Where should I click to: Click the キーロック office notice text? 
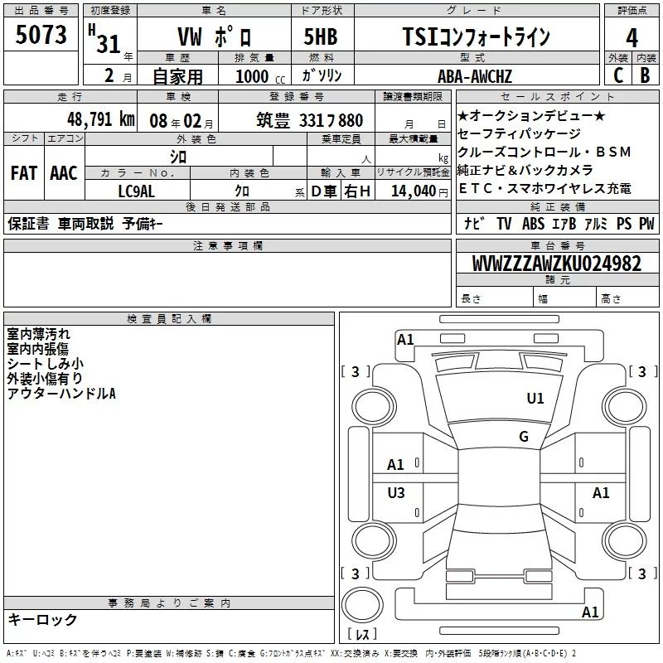coord(42,619)
